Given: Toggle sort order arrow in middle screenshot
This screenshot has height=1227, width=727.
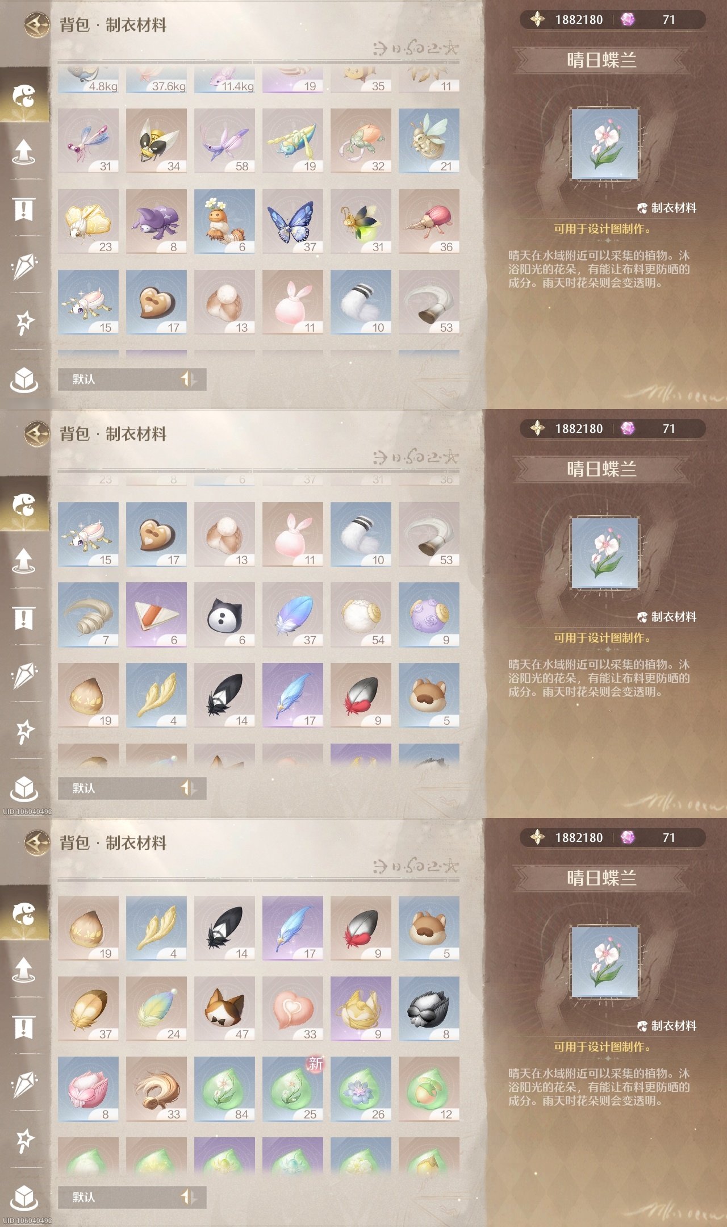Looking at the screenshot, I should [x=189, y=788].
